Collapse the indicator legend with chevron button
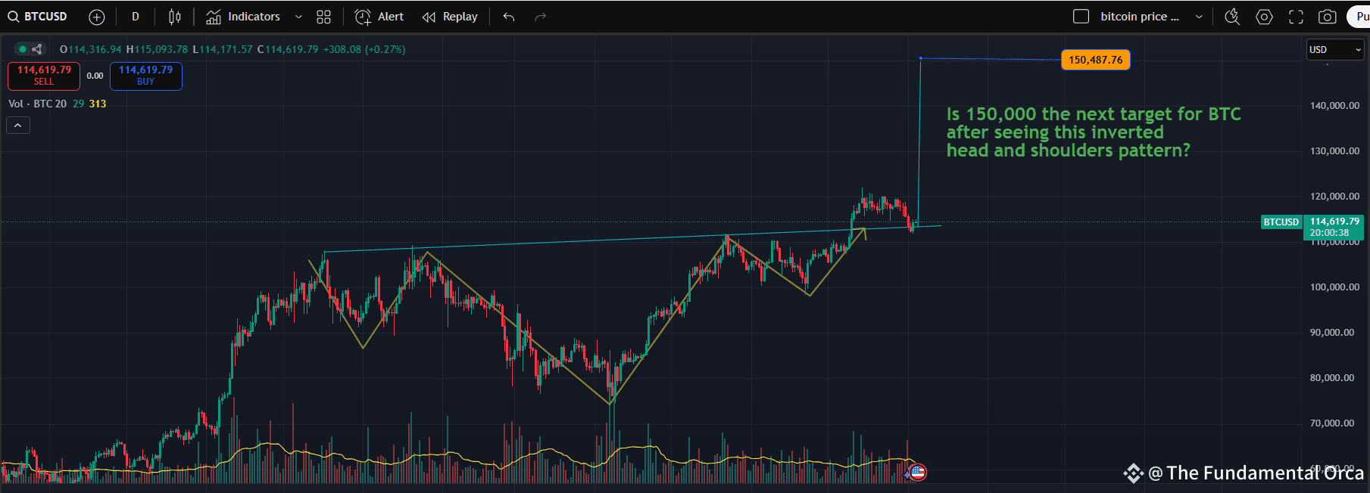The image size is (1370, 493). click(18, 126)
